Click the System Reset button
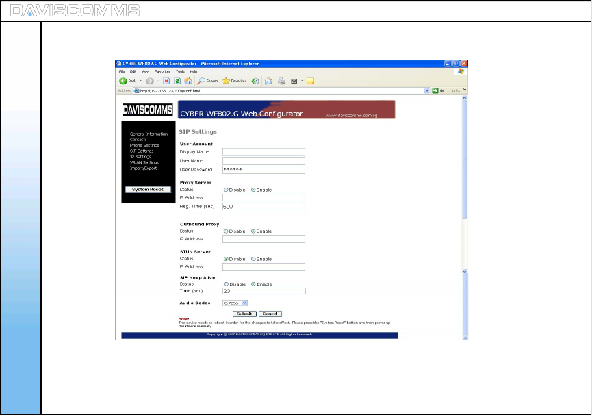The width and height of the screenshot is (592, 415). tap(148, 190)
